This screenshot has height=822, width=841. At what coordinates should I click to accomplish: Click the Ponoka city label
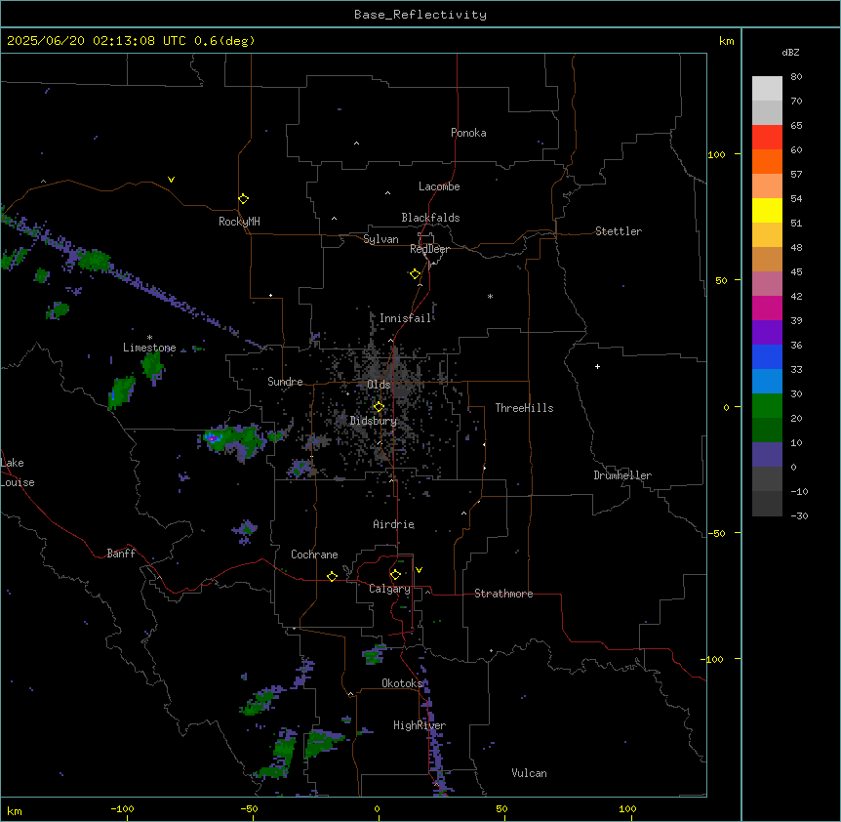[468, 133]
